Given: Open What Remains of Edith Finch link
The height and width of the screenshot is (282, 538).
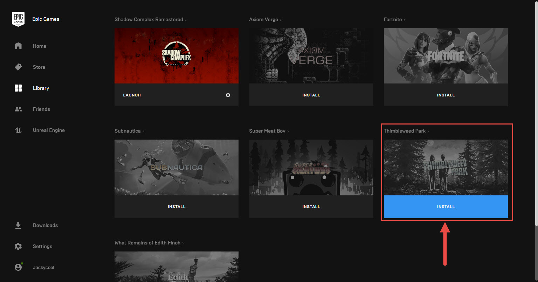Looking at the screenshot, I should pos(149,243).
